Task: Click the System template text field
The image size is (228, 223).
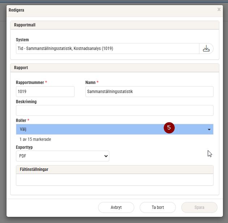Action: point(107,49)
